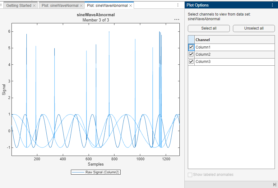Image resolution: width=278 pixels, height=188 pixels.
Task: Uncheck the Column1 channel checkbox
Action: pyautogui.click(x=191, y=47)
